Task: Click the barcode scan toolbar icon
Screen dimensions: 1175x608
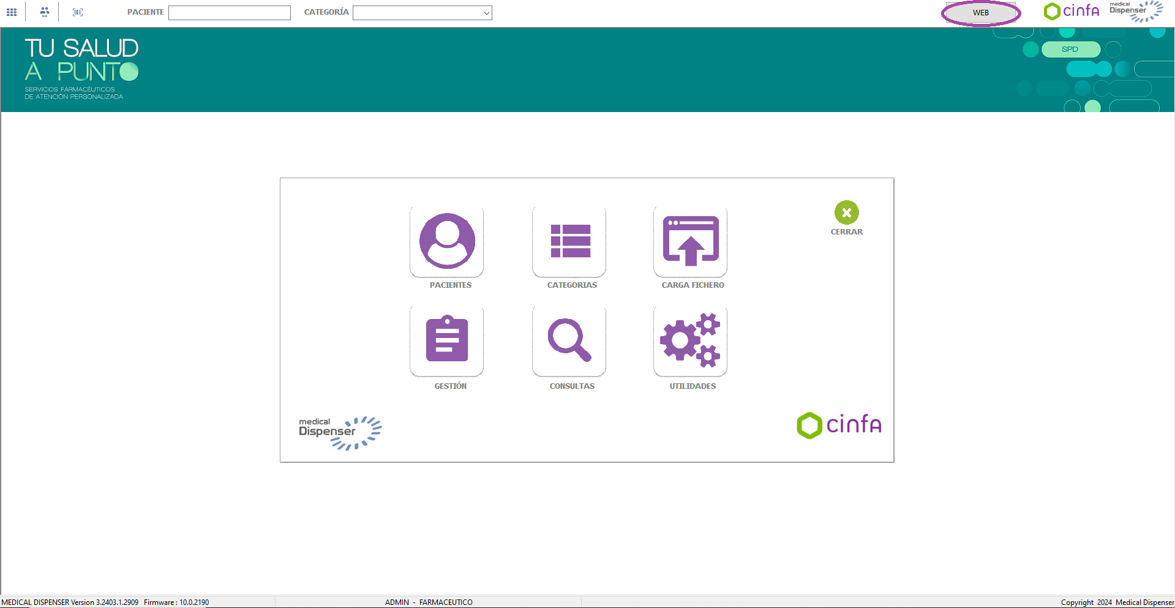Action: click(78, 12)
